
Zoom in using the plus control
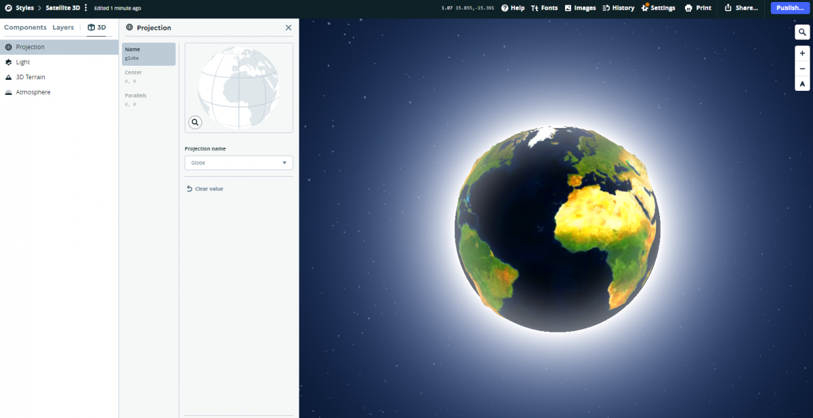[802, 54]
